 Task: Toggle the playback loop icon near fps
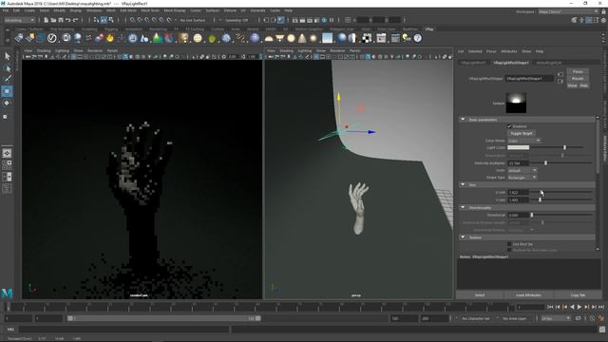click(x=579, y=318)
